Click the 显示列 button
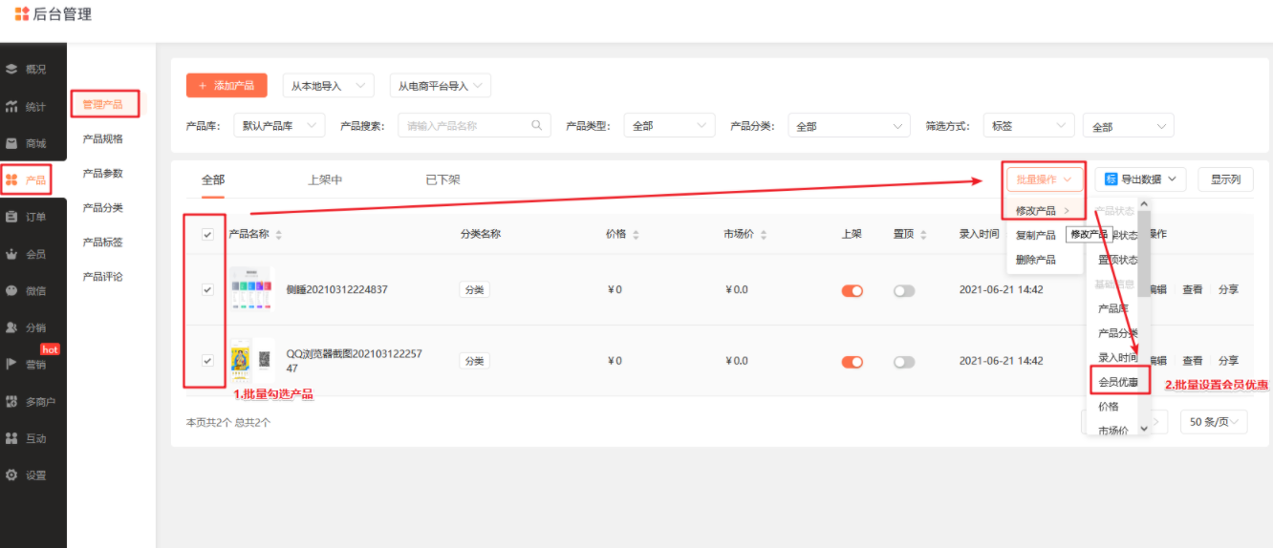1273x548 pixels. coord(1225,179)
